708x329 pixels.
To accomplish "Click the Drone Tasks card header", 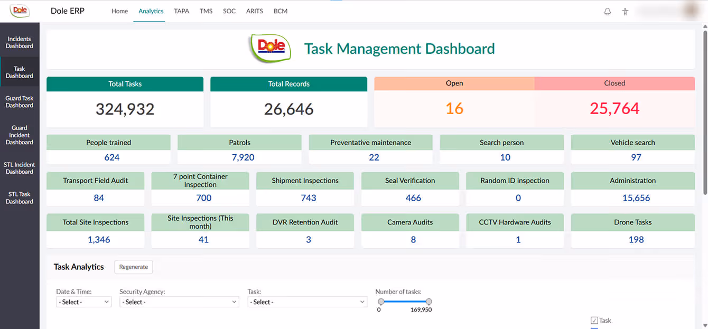I will pyautogui.click(x=633, y=222).
